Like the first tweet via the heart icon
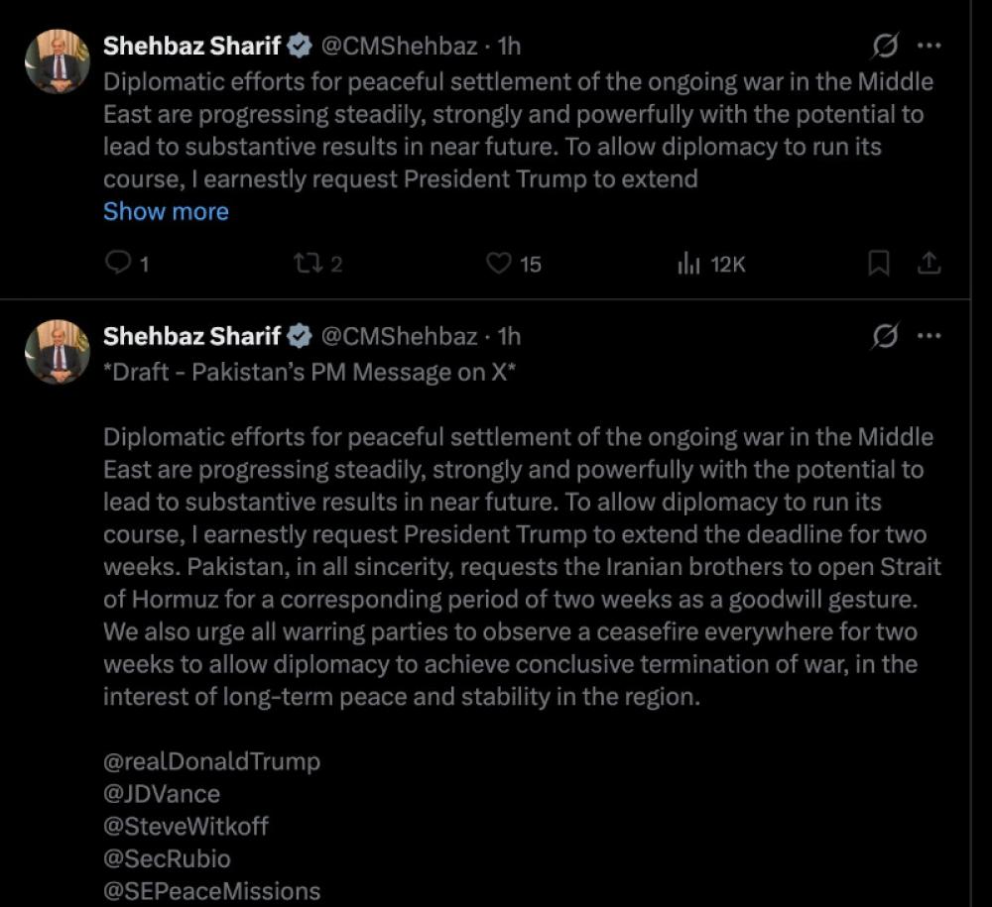The width and height of the screenshot is (992, 907). [501, 263]
